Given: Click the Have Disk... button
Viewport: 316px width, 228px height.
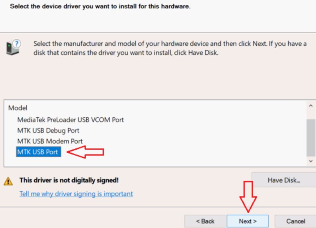Looking at the screenshot, I should [284, 180].
